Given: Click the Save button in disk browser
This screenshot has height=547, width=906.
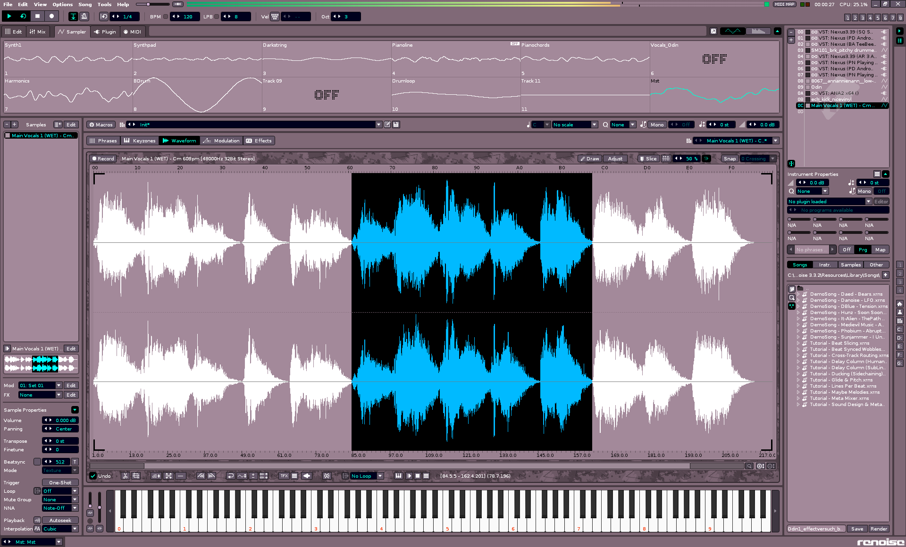Looking at the screenshot, I should tap(857, 529).
